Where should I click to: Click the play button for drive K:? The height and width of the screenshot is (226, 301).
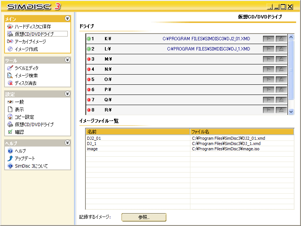(x=268, y=39)
